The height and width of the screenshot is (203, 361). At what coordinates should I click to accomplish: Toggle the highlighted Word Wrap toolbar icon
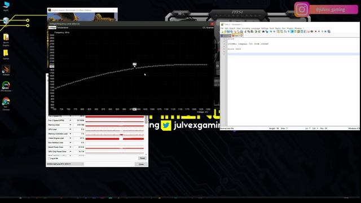tap(292, 32)
